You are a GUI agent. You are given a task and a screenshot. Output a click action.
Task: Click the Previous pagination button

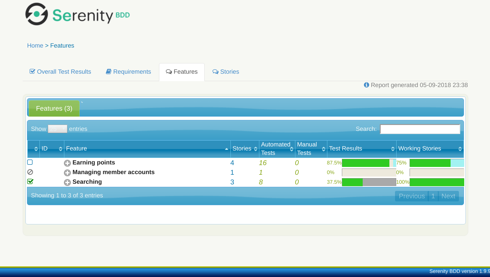click(412, 196)
